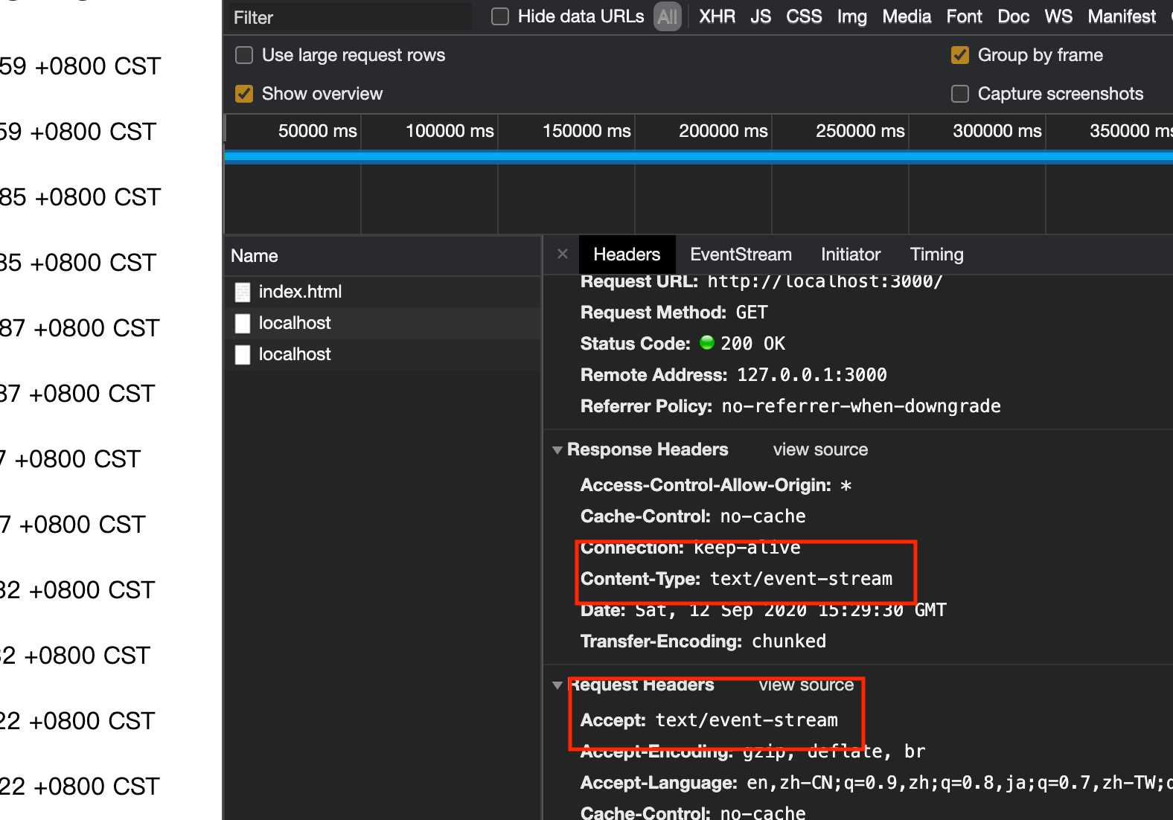1173x820 pixels.
Task: Click the first localhost request file icon
Action: [243, 324]
